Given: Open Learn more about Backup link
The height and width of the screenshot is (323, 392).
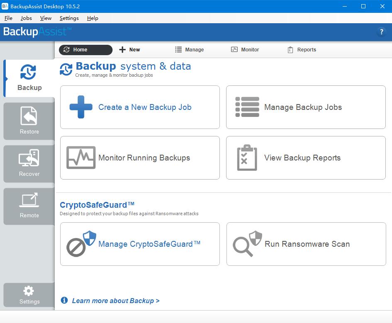Looking at the screenshot, I should tap(116, 301).
